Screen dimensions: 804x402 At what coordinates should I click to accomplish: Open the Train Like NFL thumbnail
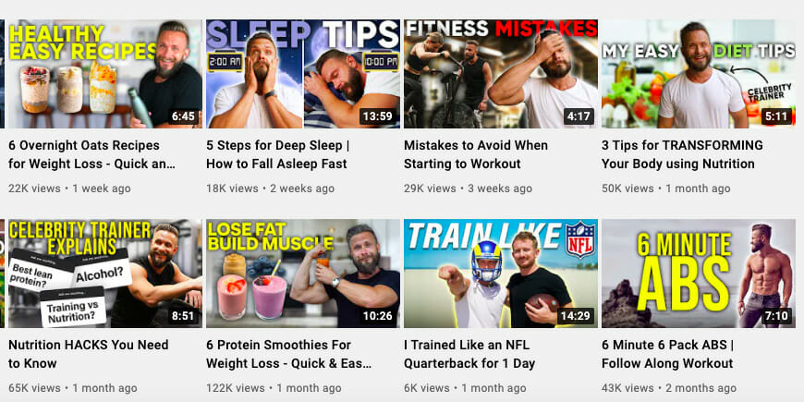[501, 274]
